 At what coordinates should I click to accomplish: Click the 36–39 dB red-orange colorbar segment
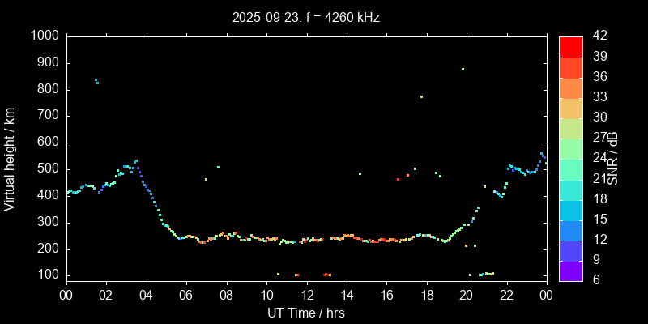[x=571, y=66]
